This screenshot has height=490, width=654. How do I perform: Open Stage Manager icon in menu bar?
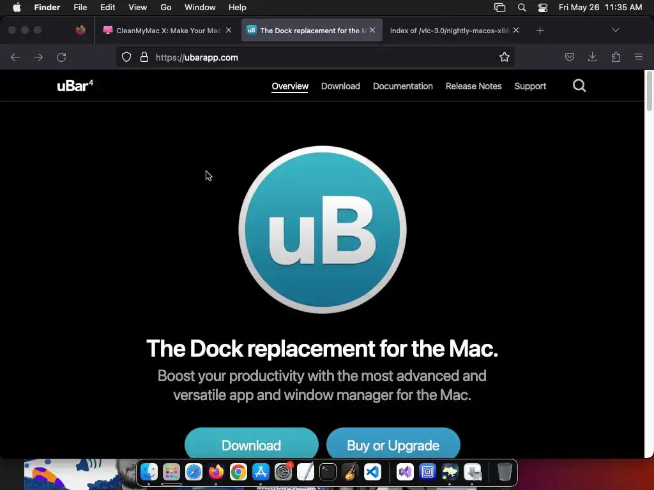(x=499, y=7)
